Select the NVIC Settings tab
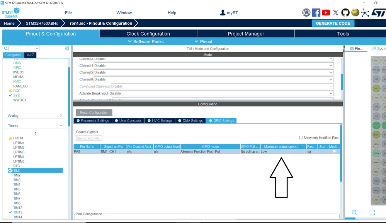 click(x=160, y=121)
